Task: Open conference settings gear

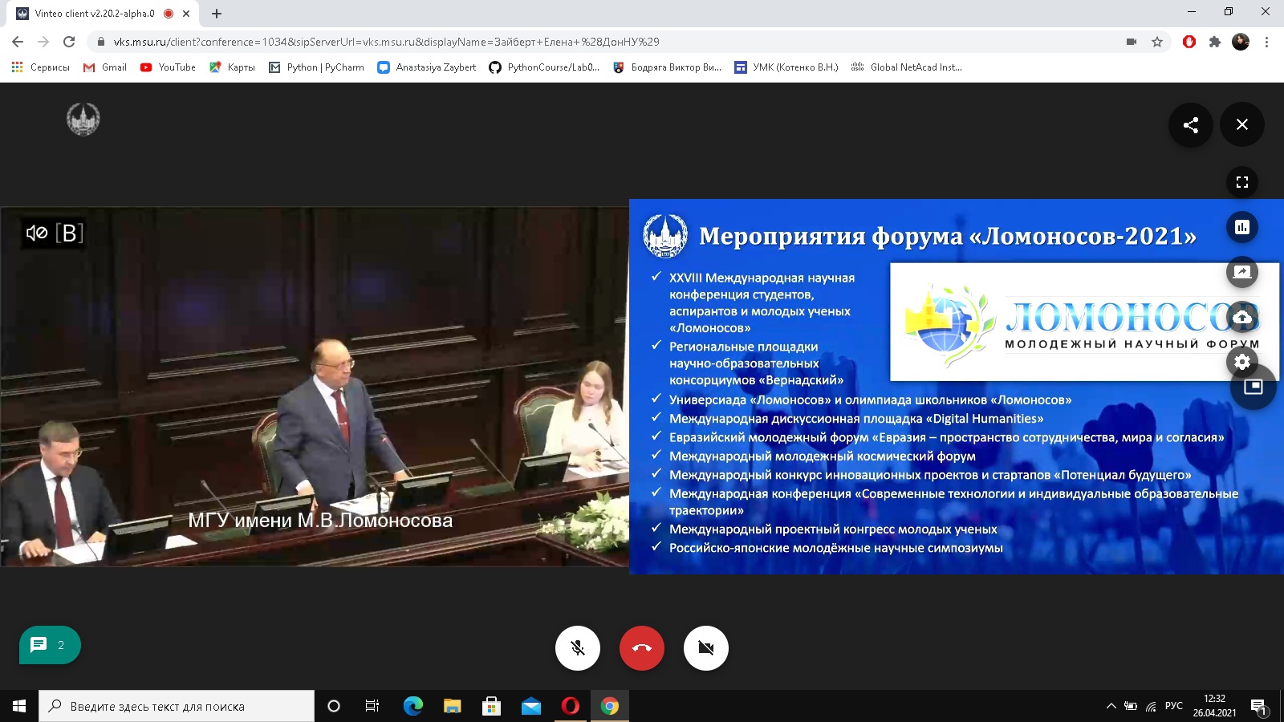Action: click(x=1242, y=362)
